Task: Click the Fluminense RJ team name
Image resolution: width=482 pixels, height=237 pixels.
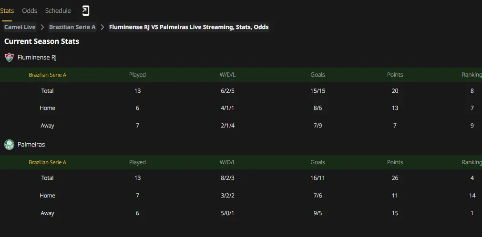Action: 37,58
